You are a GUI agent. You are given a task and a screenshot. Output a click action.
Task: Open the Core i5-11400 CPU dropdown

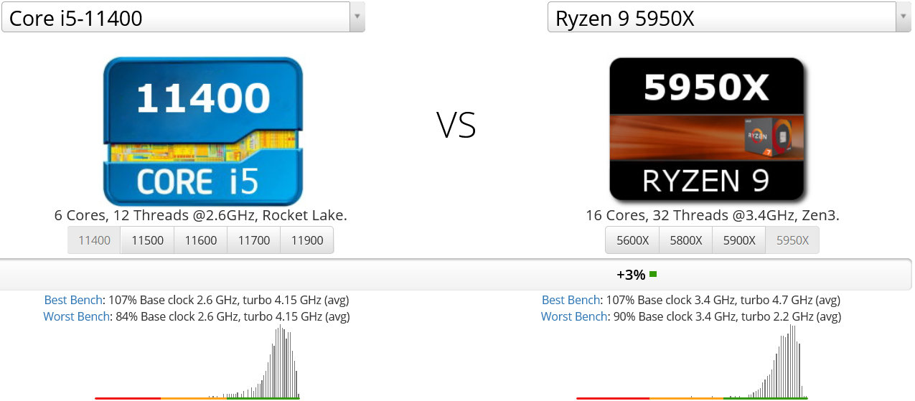(x=183, y=16)
